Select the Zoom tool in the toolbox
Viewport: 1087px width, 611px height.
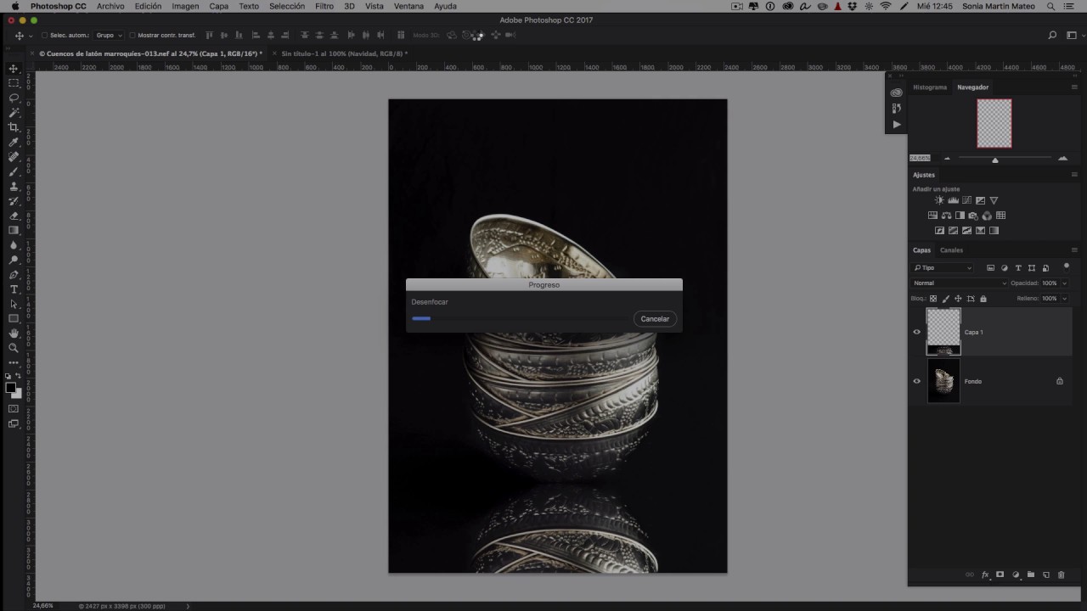(x=14, y=348)
